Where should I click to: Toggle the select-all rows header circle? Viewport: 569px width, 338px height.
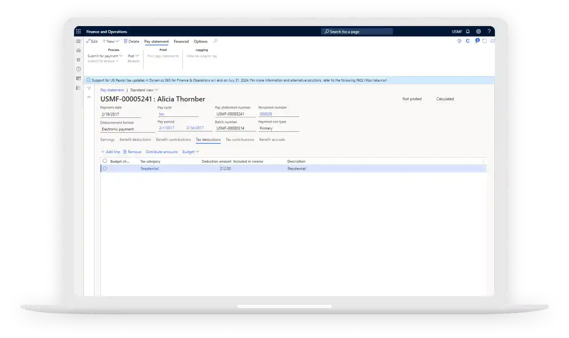tap(105, 161)
